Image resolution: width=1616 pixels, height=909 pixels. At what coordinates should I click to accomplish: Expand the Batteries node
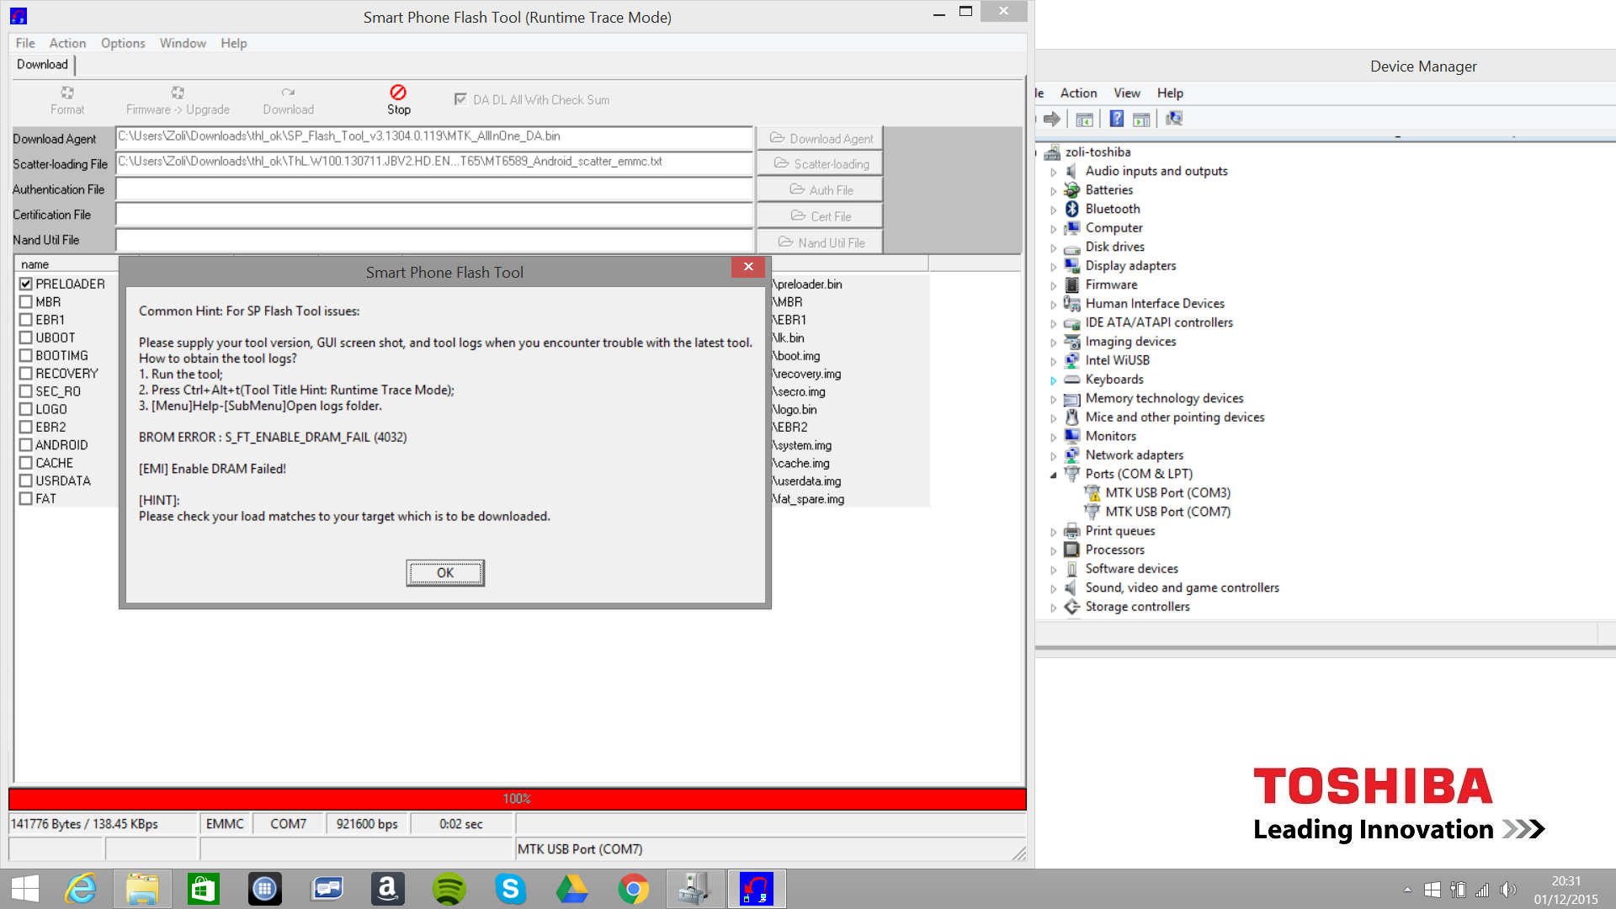point(1053,190)
